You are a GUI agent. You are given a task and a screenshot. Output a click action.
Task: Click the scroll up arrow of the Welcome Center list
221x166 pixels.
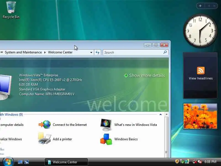[x=167, y=114]
